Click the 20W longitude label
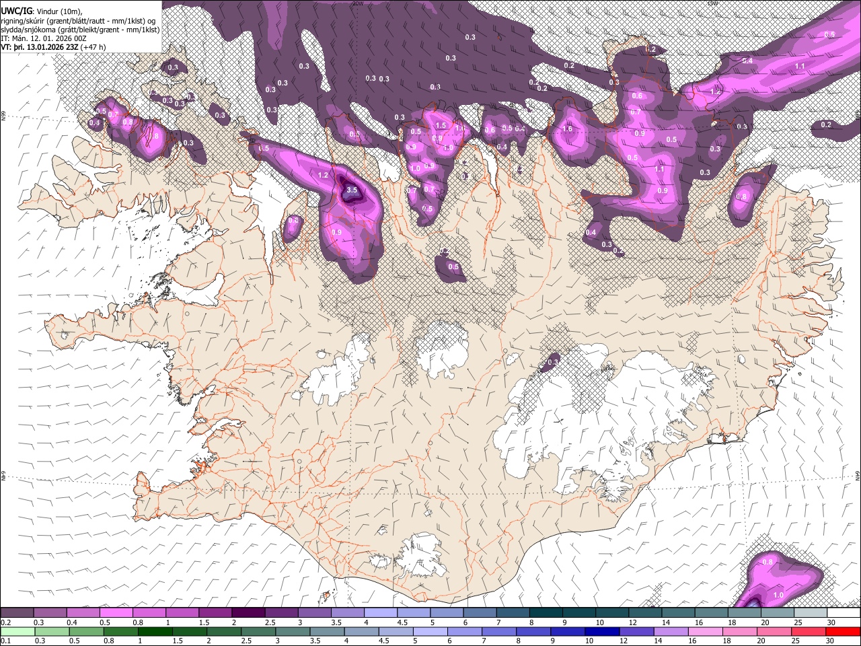This screenshot has height=646, width=861. [x=358, y=3]
